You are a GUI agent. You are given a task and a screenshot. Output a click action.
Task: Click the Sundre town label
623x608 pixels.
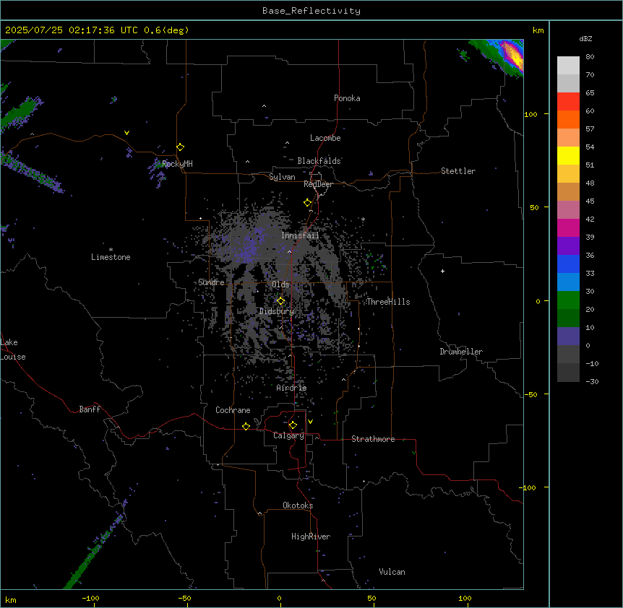point(211,282)
